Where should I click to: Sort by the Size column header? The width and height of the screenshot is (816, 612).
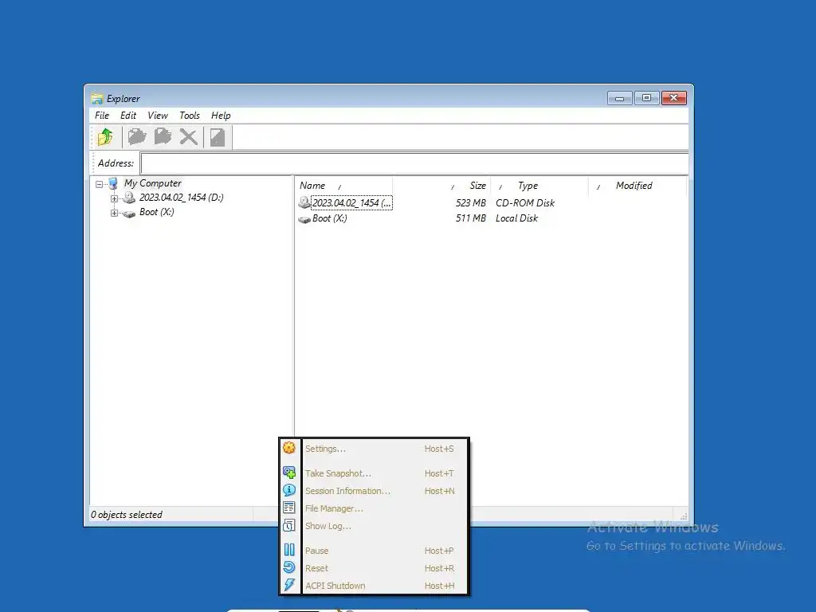pos(441,186)
